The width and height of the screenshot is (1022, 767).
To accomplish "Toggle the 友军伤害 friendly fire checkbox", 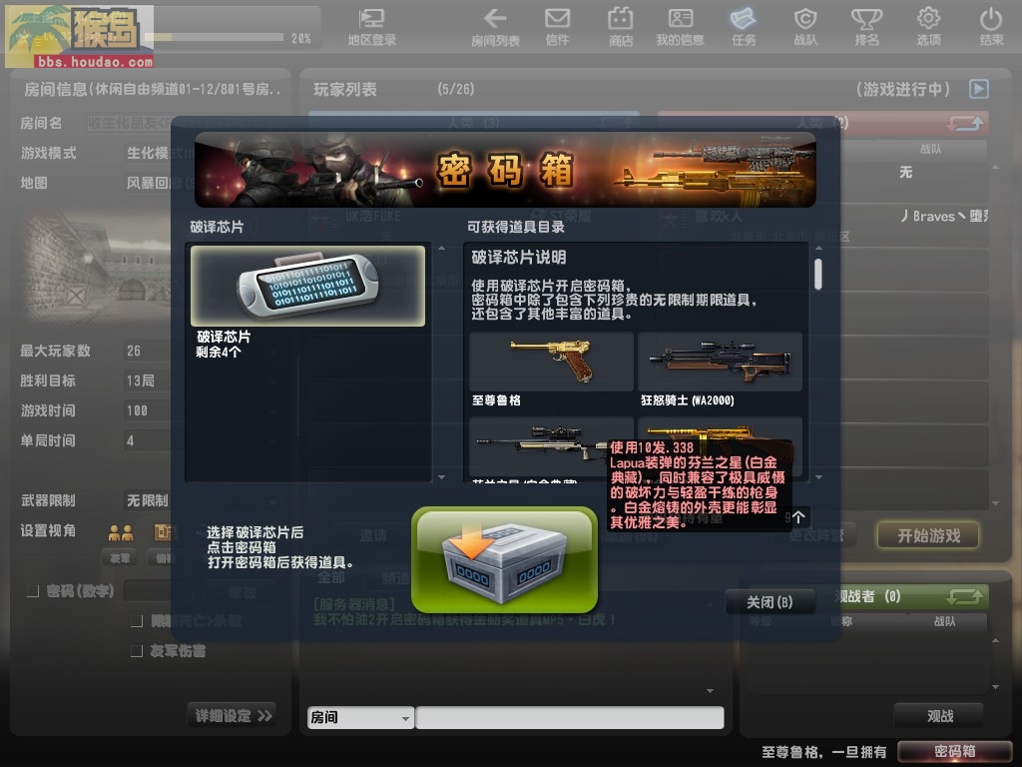I will (x=137, y=650).
